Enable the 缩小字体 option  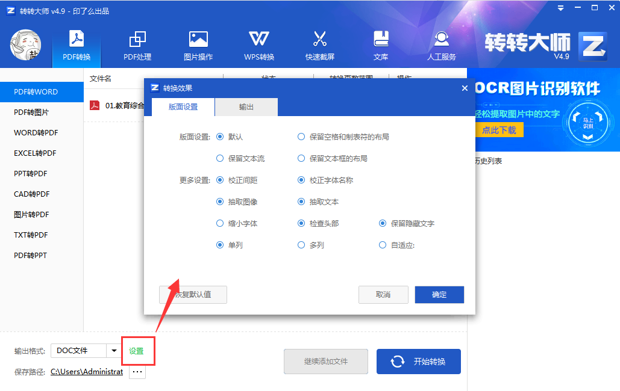220,224
